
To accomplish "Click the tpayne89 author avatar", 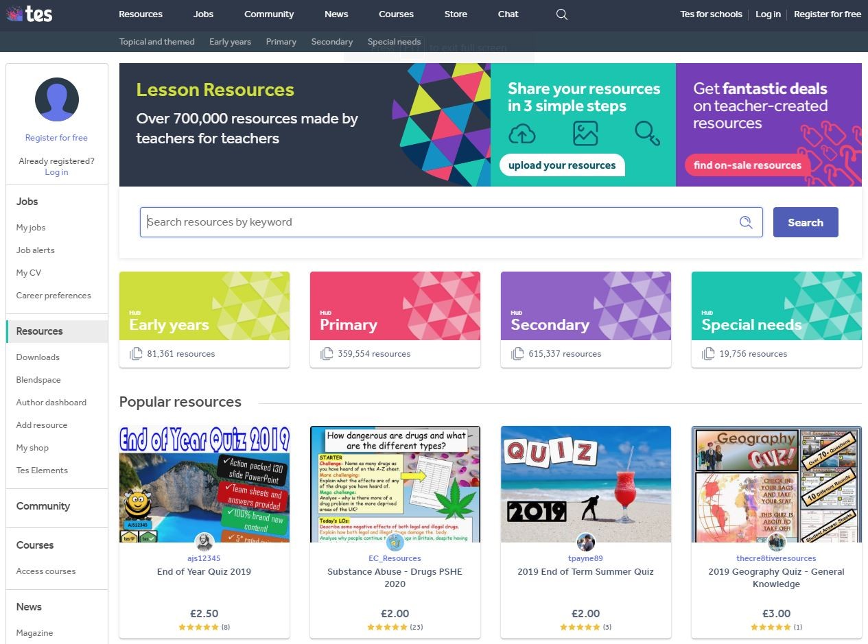I will pyautogui.click(x=585, y=542).
